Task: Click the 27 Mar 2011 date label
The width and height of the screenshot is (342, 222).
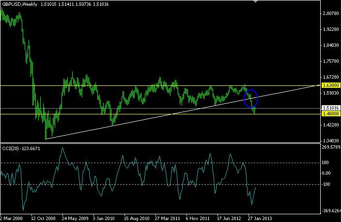Action: 168,218
